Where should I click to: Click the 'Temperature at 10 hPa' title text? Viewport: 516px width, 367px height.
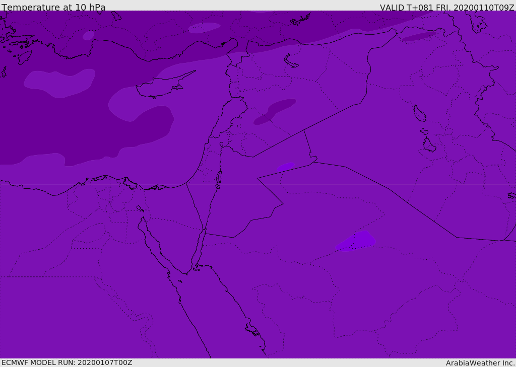point(53,7)
